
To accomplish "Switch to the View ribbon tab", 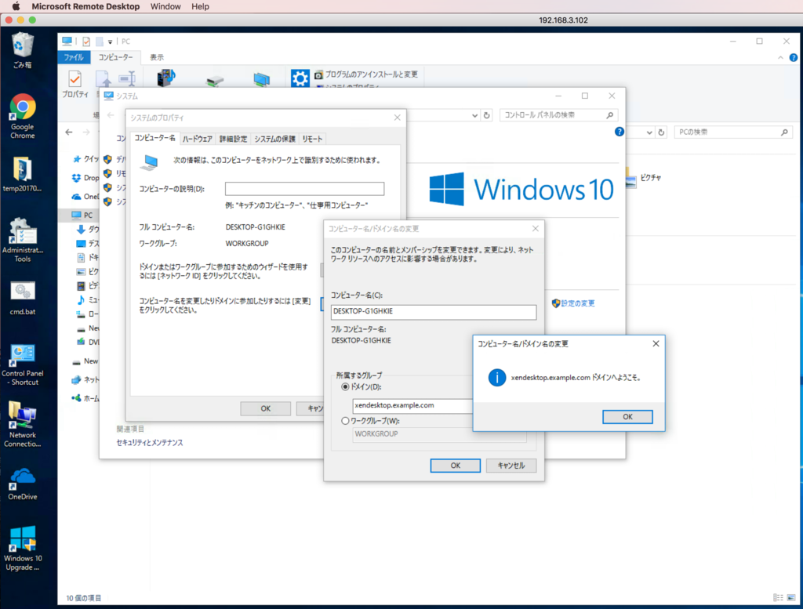I will pos(157,57).
